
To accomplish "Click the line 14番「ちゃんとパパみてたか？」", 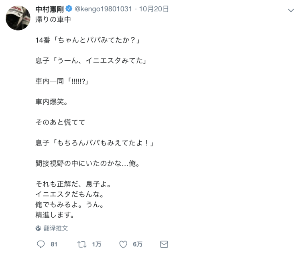I will (x=88, y=40).
